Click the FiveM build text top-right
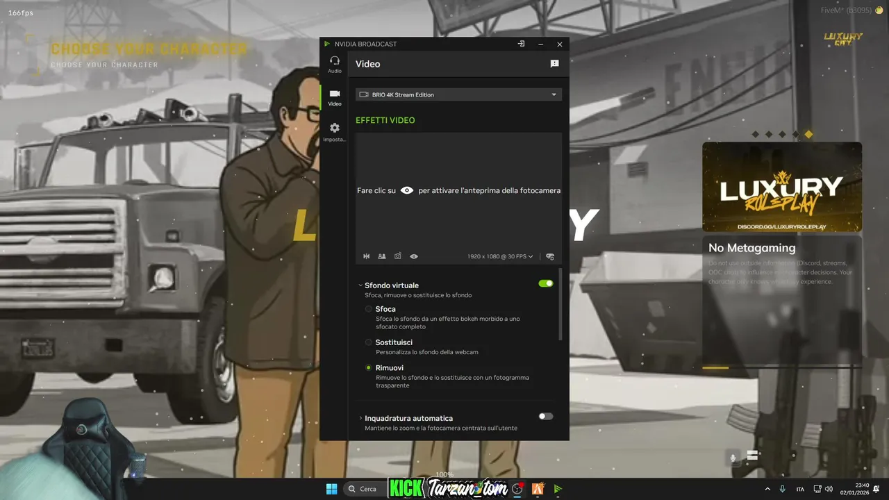The image size is (889, 500). (x=845, y=10)
